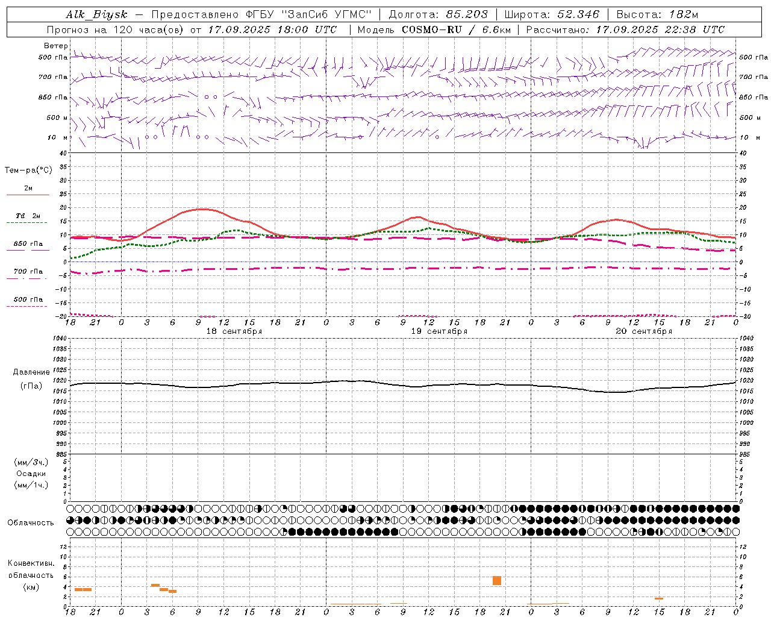Viewport: 771px width, 617px height.
Task: Select the Прогноз на 120 часа(ов) text
Action: coord(116,30)
